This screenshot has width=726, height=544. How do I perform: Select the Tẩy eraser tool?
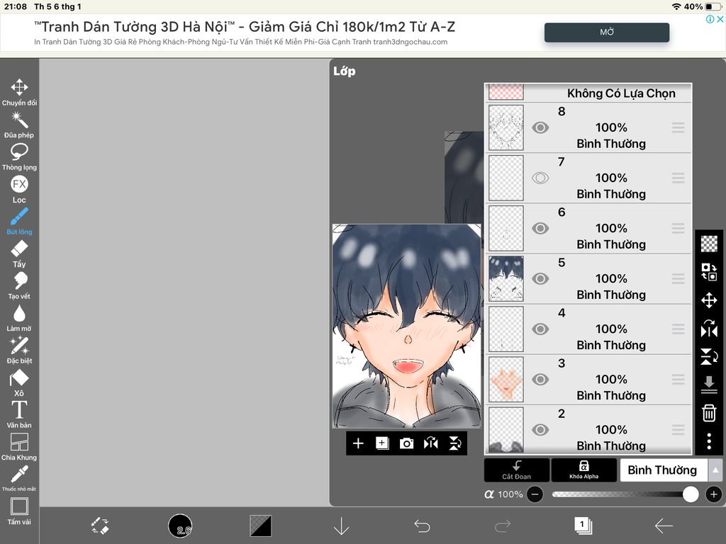tap(19, 254)
